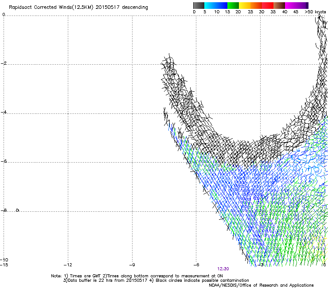328x288 pixels.
Task: Click the -15 longitude axis label
Action: coord(4,265)
